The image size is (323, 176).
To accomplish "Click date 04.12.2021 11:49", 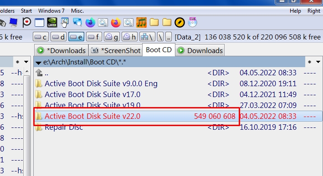I will click(268, 94).
